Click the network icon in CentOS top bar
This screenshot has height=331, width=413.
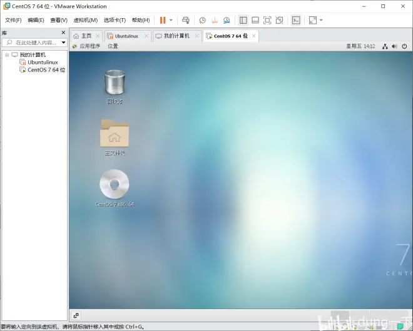tap(385, 46)
